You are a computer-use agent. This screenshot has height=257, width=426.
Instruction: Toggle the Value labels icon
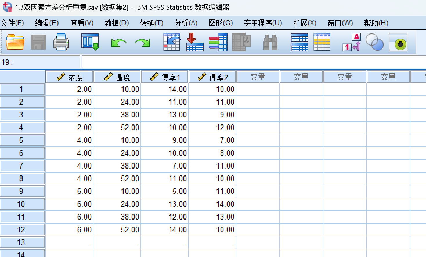point(351,42)
